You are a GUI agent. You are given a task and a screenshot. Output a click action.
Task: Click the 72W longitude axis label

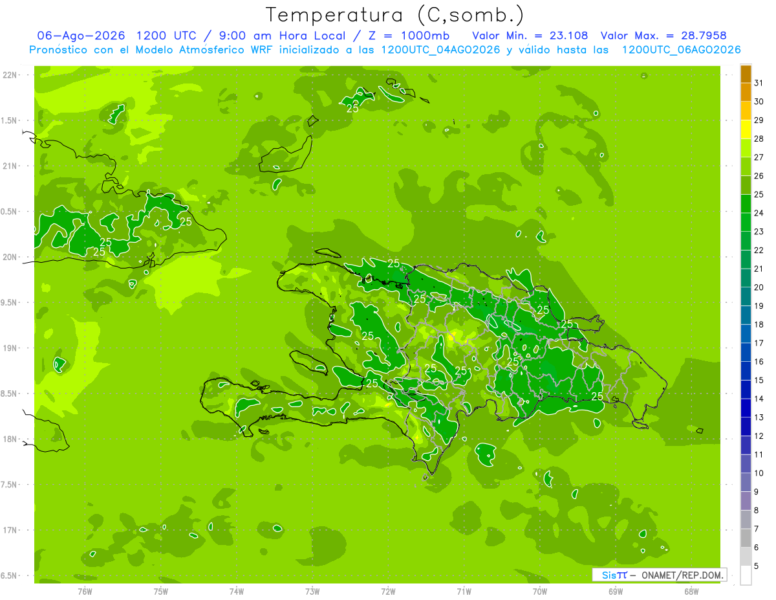388,592
